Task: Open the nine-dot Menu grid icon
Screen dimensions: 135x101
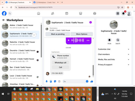Action: (118, 13)
